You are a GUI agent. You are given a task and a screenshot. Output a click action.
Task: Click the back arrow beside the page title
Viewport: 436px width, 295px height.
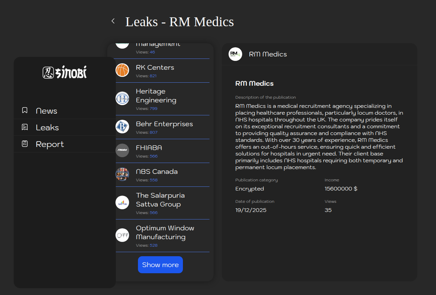[x=113, y=21]
